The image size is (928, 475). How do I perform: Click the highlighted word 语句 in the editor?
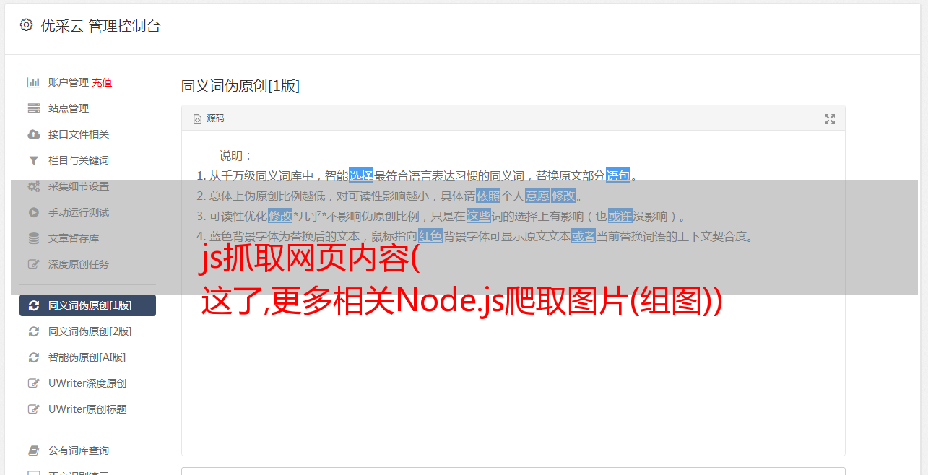[618, 175]
